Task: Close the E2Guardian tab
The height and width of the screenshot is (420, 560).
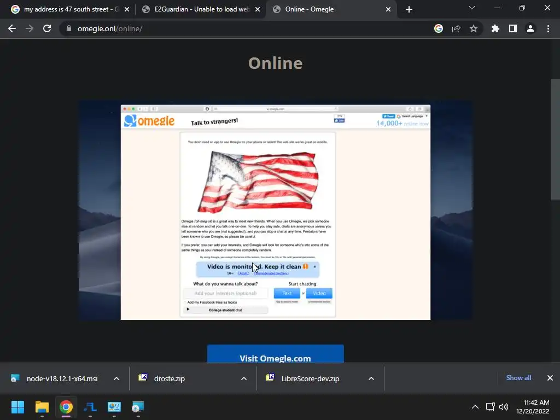Action: click(258, 9)
